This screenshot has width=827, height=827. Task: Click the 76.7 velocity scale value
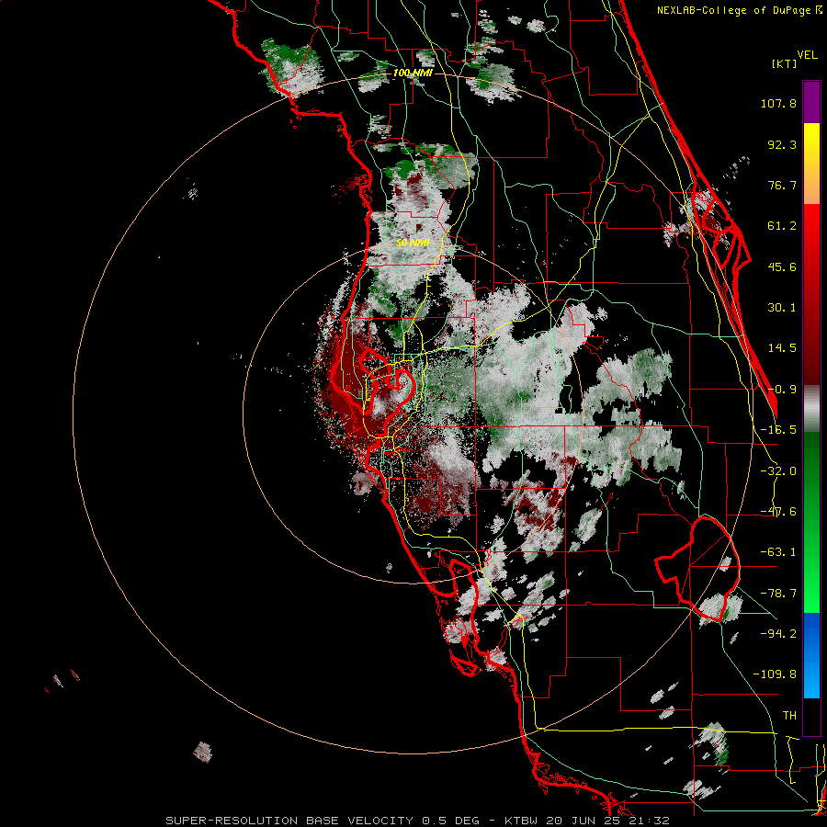(x=782, y=185)
